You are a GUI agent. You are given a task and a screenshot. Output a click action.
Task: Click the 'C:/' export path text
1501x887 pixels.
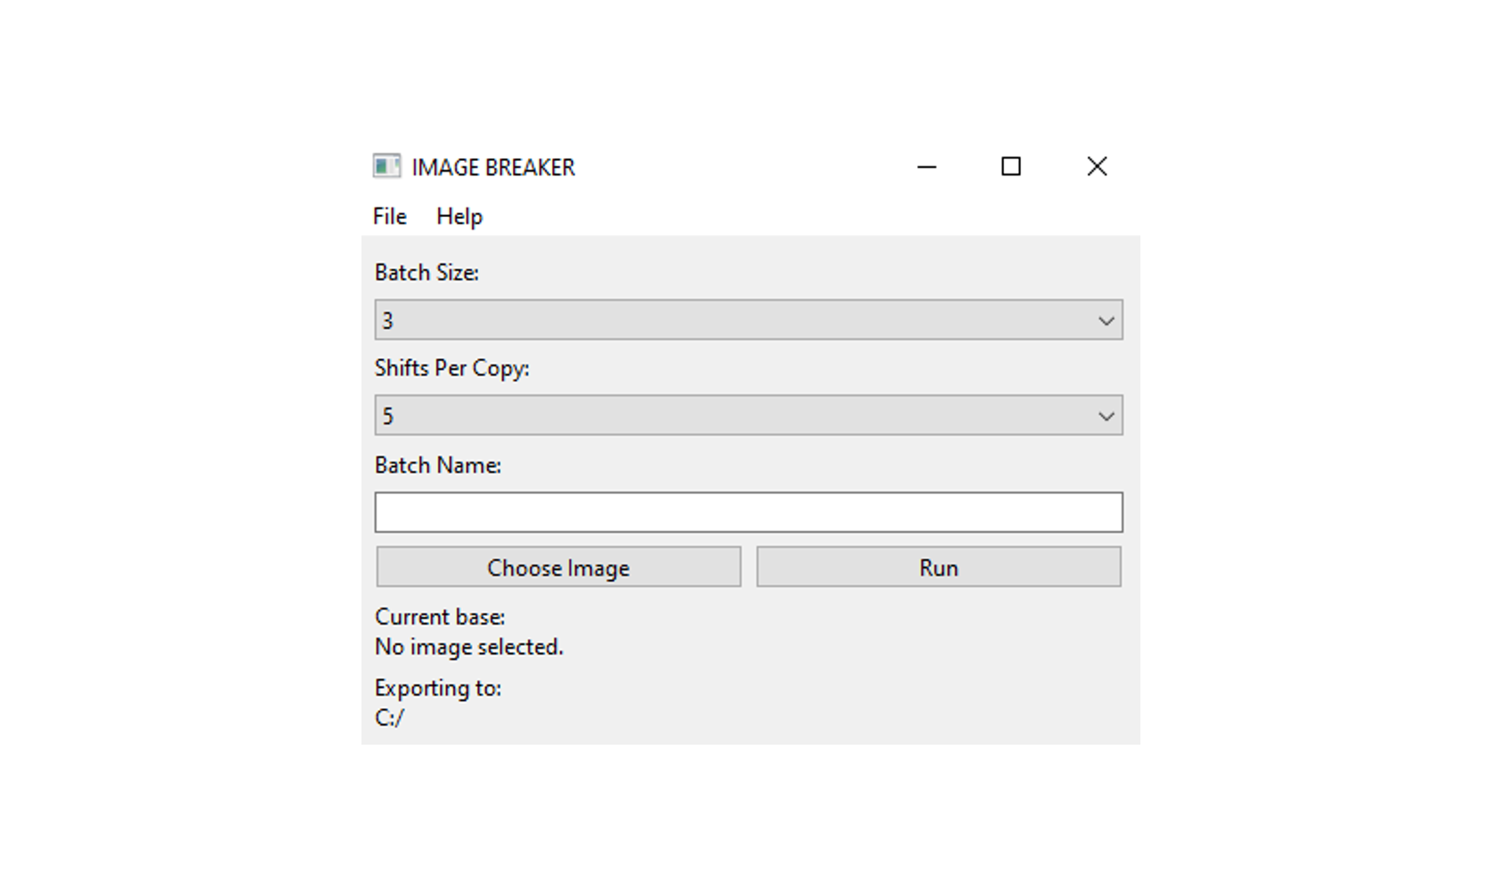click(x=389, y=718)
